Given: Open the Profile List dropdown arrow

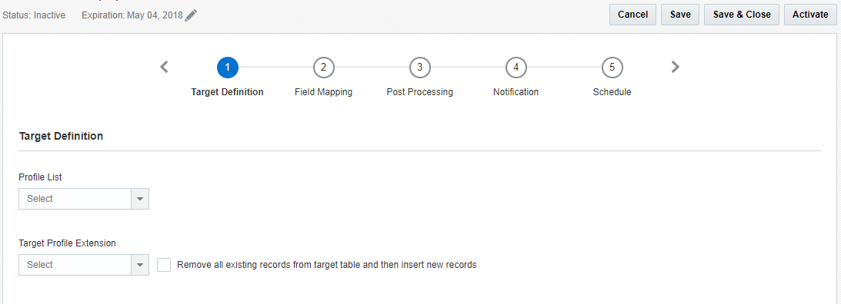Looking at the screenshot, I should [x=140, y=199].
